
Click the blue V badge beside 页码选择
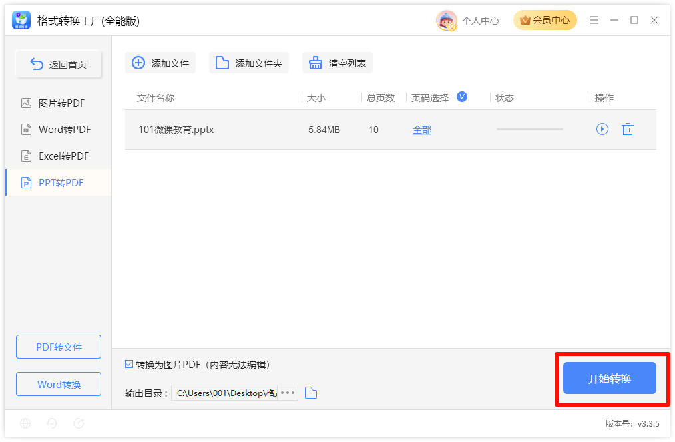pyautogui.click(x=462, y=97)
